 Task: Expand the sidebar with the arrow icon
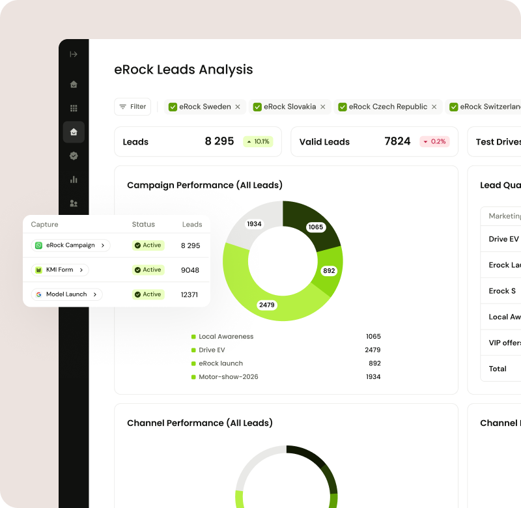pos(74,54)
